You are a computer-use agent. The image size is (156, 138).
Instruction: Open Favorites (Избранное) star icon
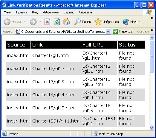pos(98,22)
